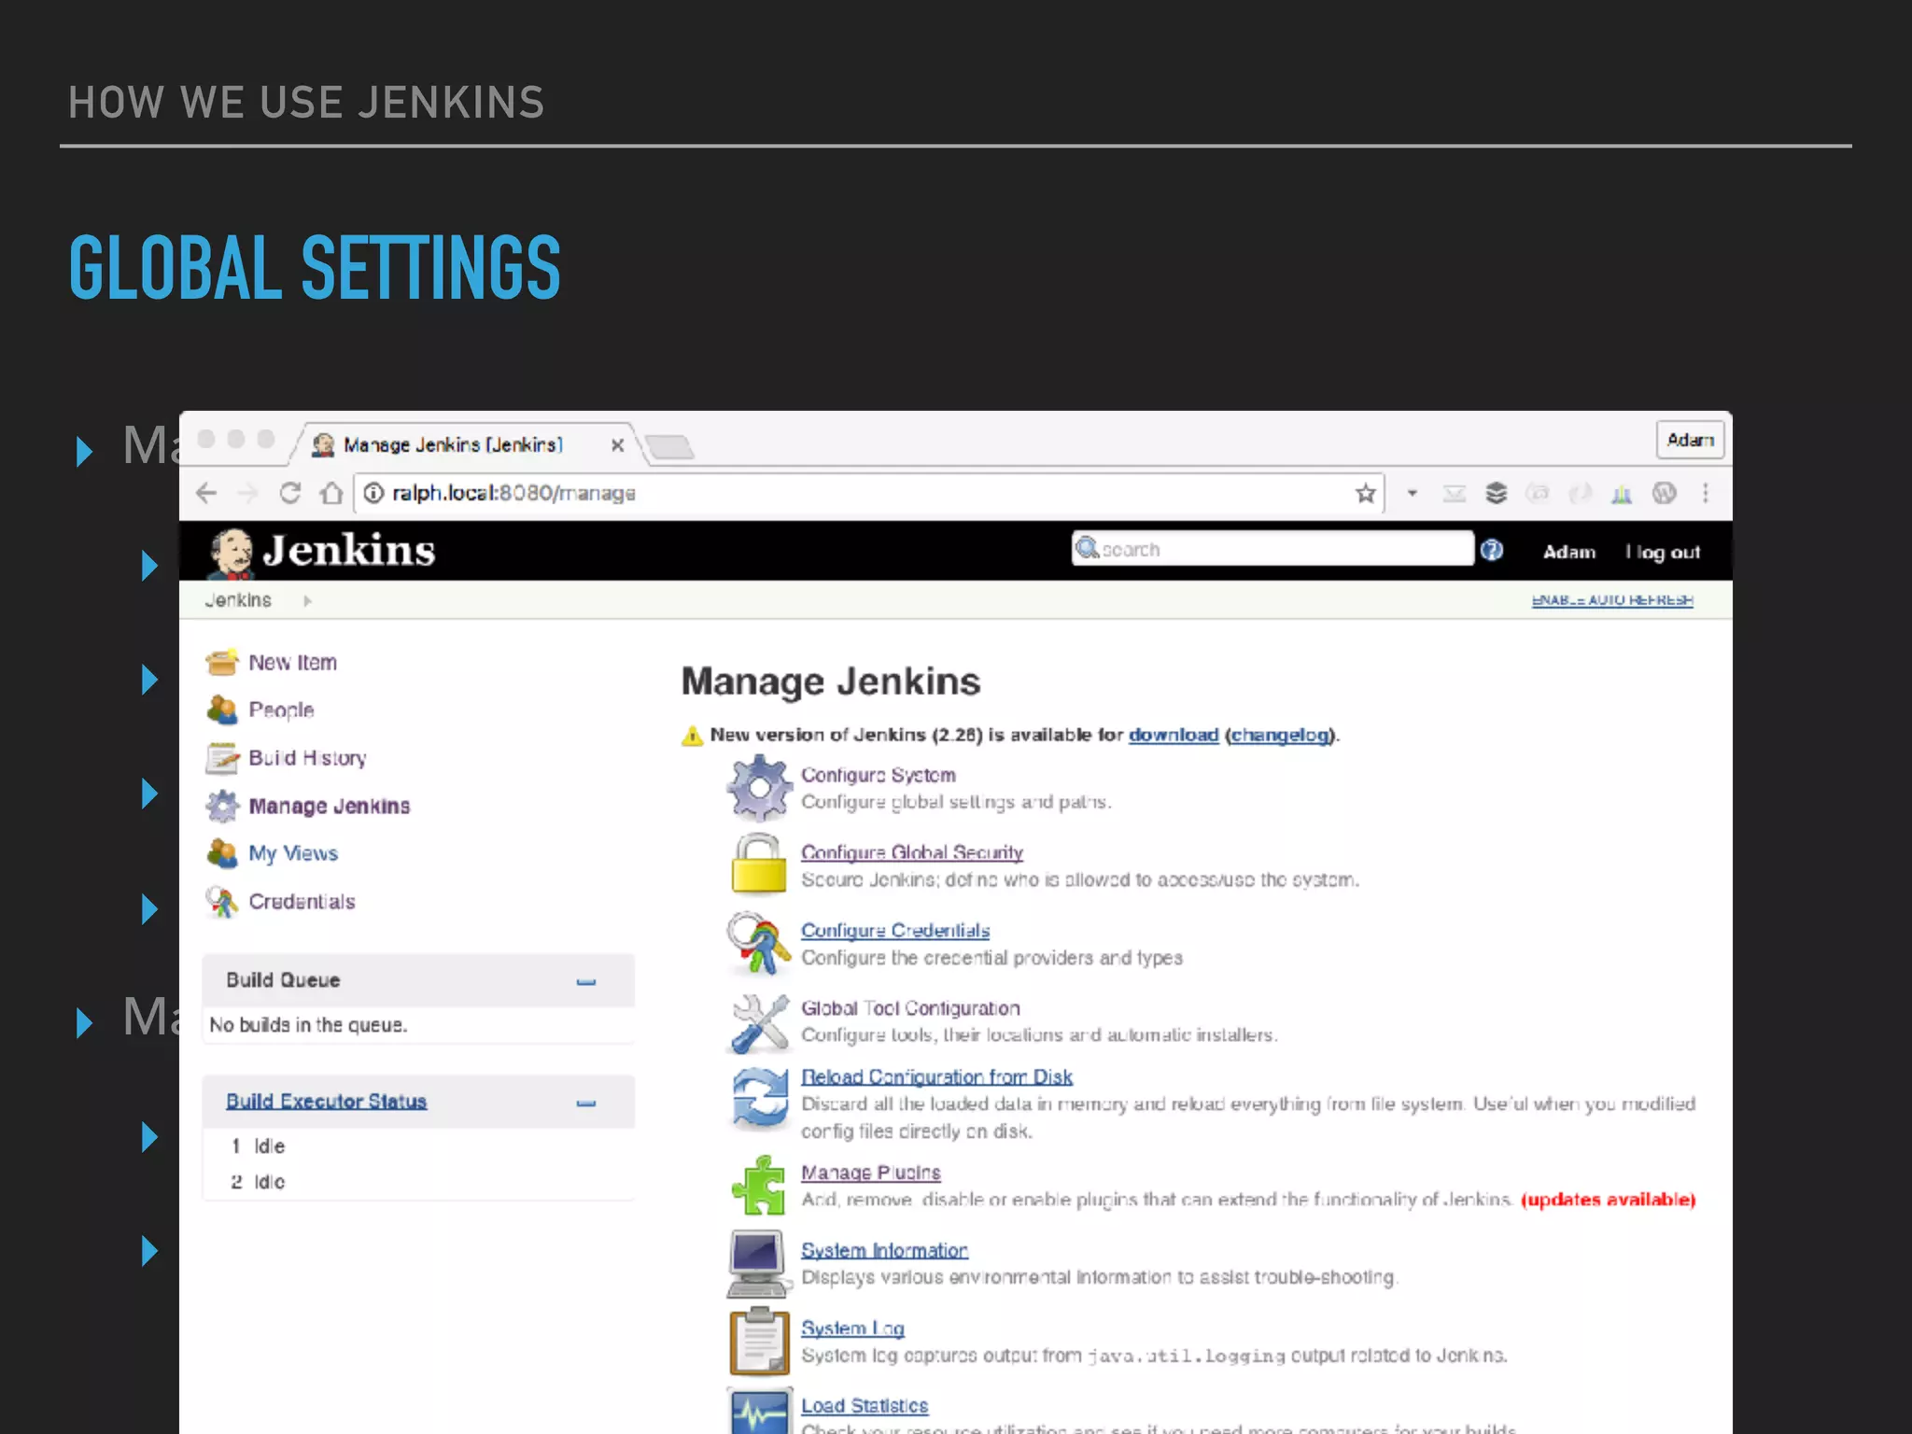Open New Item in the sidebar

coord(292,663)
